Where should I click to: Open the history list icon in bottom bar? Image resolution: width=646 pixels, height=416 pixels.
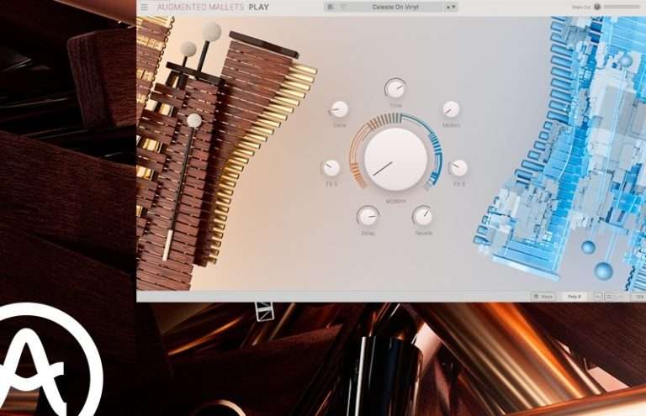click(608, 297)
